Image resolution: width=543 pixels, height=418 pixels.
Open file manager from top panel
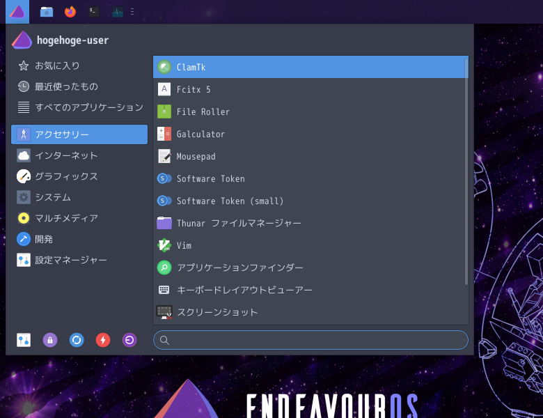[47, 12]
